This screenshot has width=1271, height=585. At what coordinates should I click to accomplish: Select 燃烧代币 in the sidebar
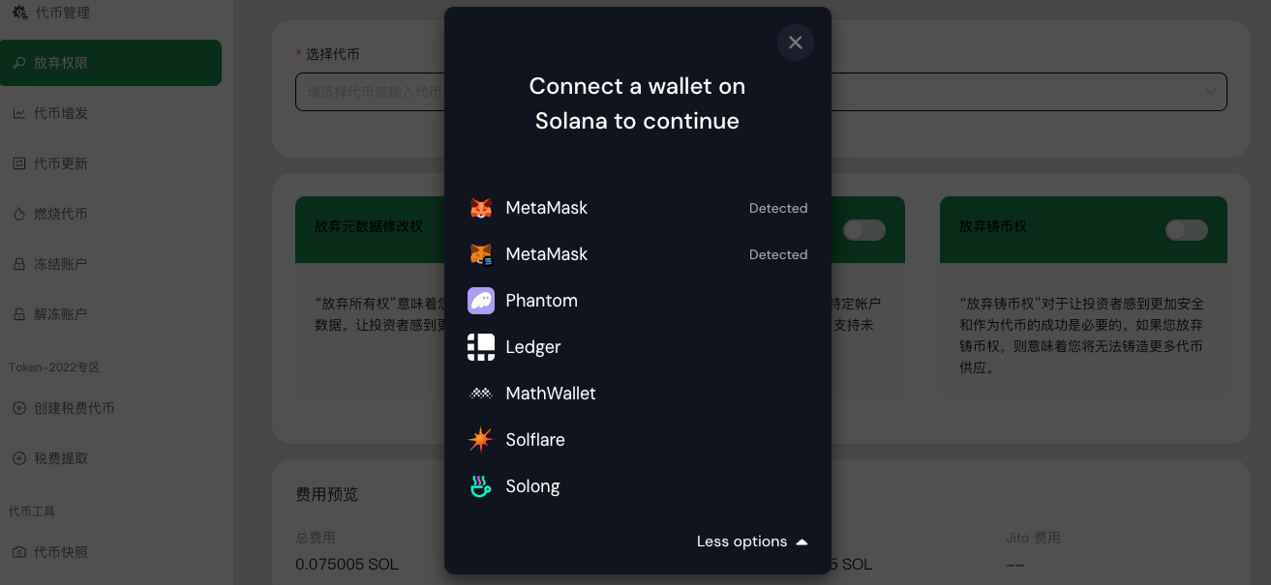tap(60, 214)
